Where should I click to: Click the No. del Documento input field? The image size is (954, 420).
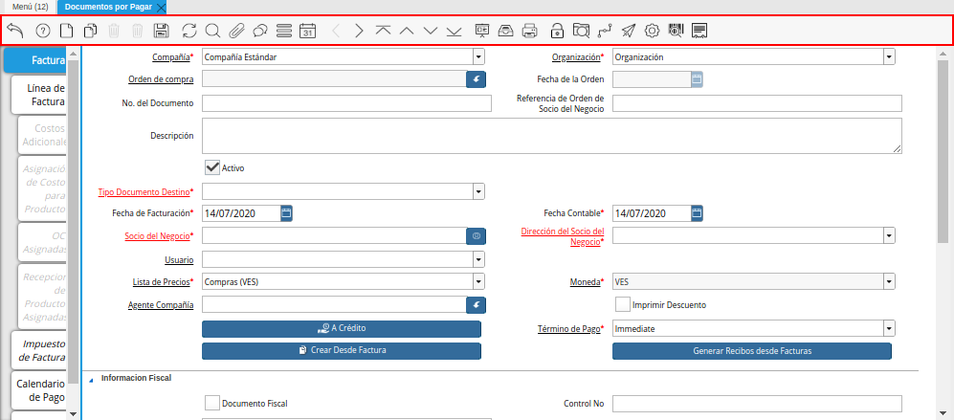[346, 103]
